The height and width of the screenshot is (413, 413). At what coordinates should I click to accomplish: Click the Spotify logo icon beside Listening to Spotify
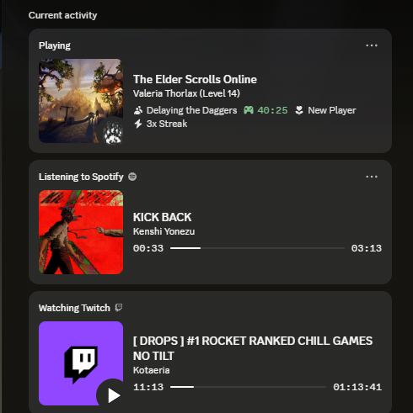[132, 177]
